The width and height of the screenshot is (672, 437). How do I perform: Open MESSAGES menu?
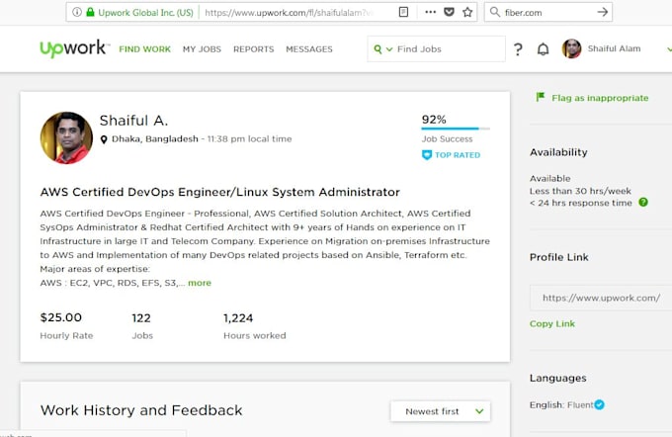pos(309,49)
